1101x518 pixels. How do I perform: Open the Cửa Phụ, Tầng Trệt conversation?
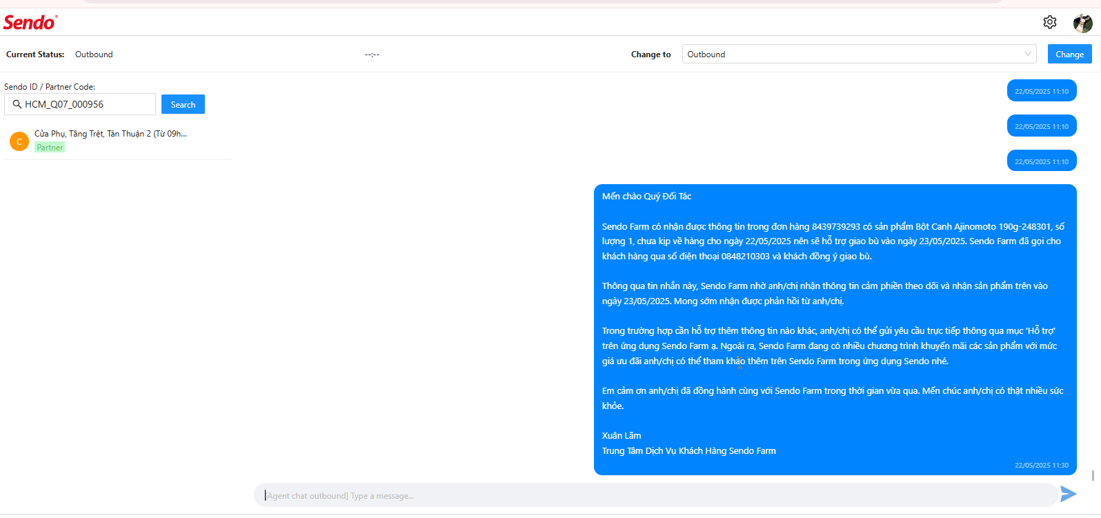pos(118,141)
